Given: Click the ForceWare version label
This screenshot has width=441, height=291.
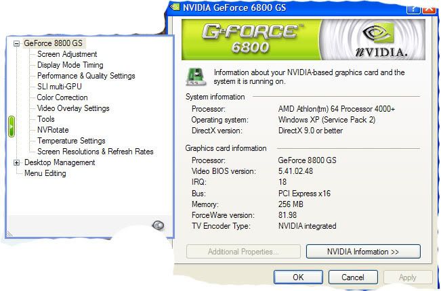Looking at the screenshot, I should [x=223, y=215].
